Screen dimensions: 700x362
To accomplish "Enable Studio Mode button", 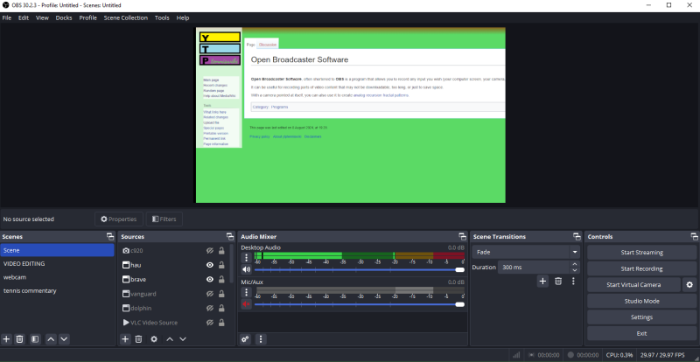I will click(x=642, y=301).
